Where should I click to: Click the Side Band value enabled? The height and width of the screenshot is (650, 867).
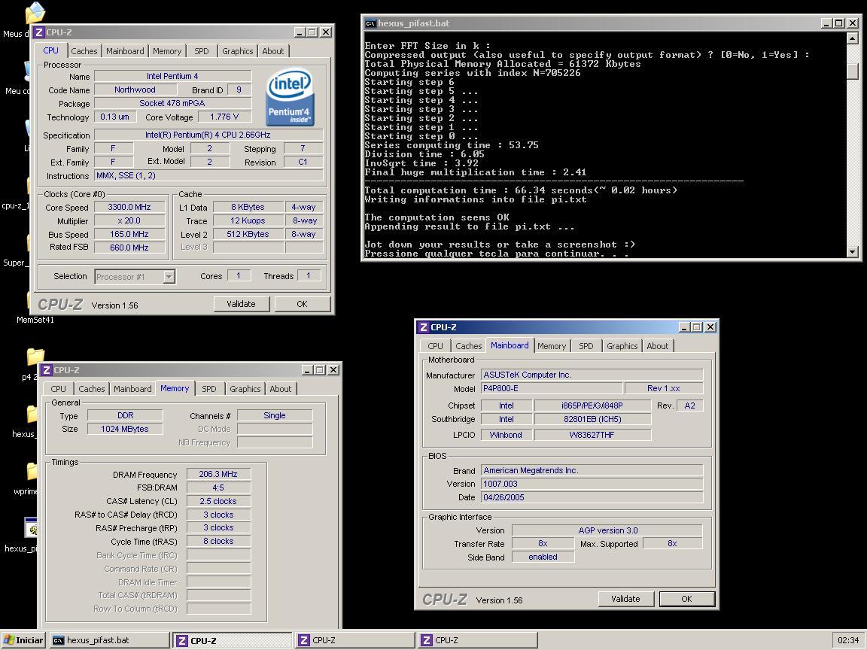[543, 557]
